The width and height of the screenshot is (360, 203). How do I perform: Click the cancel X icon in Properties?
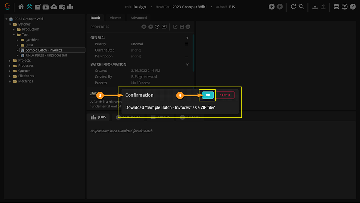click(188, 27)
